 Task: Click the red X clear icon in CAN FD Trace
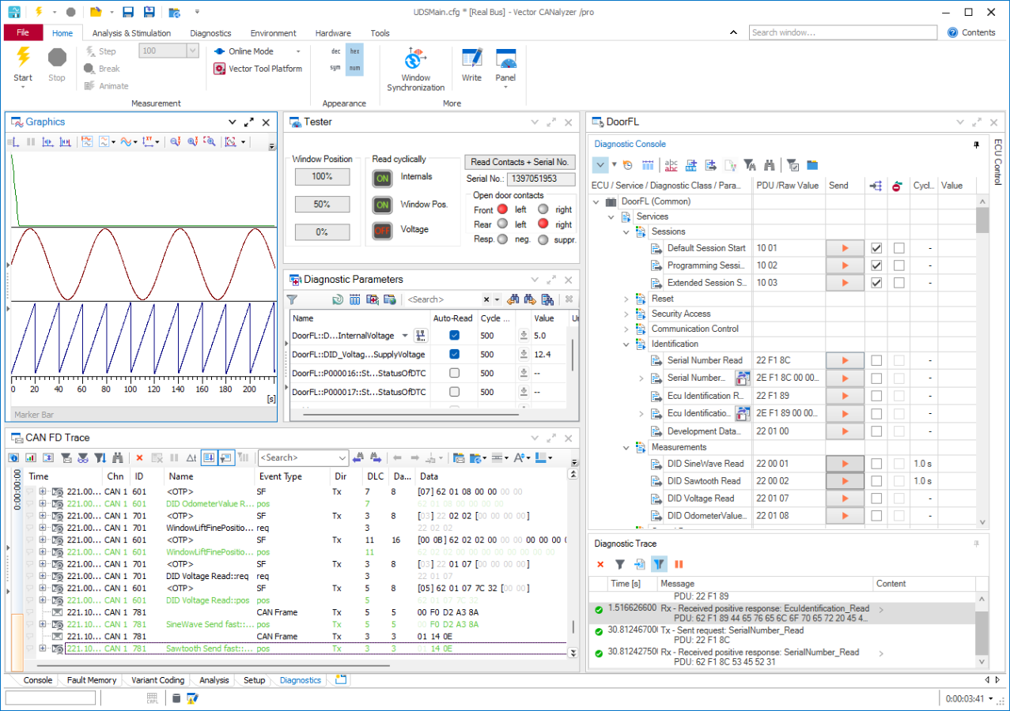point(139,457)
